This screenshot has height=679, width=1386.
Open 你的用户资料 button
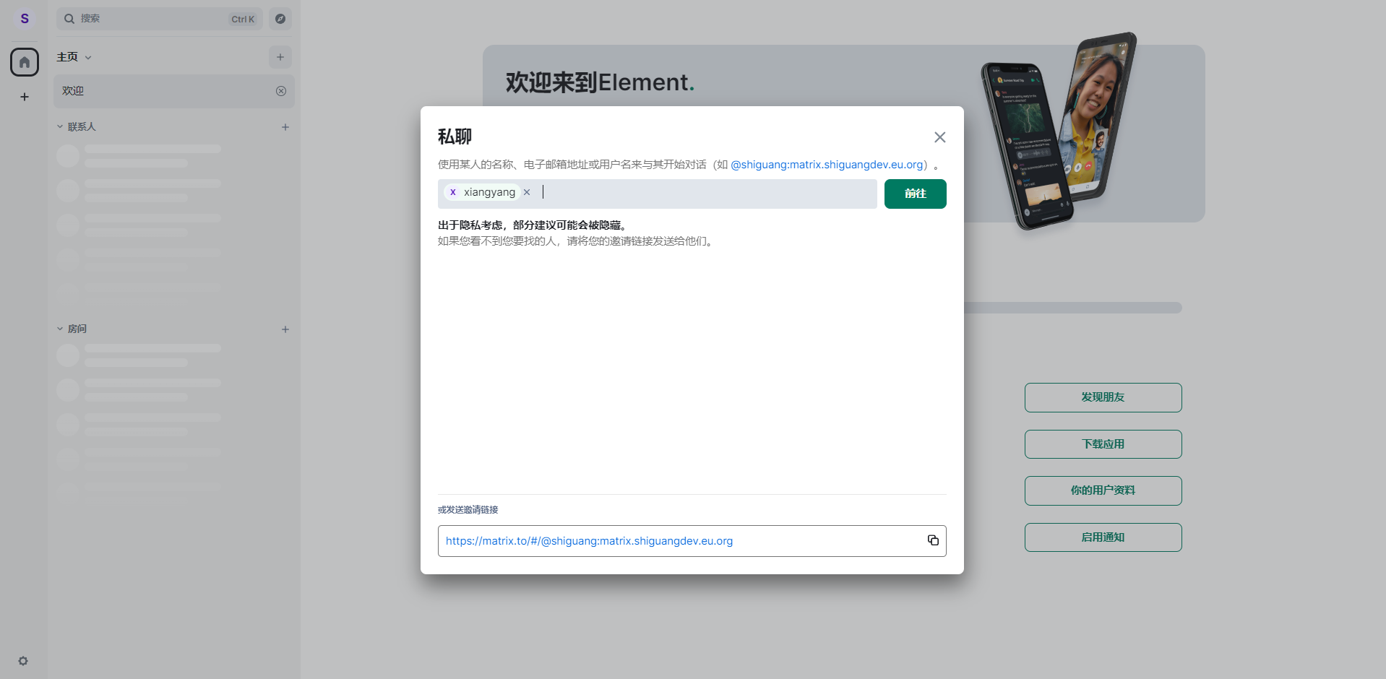click(x=1103, y=490)
